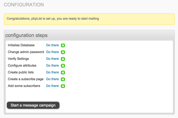Click thumbs-up icon beside Change admin password
178x118 pixels.
(63, 52)
